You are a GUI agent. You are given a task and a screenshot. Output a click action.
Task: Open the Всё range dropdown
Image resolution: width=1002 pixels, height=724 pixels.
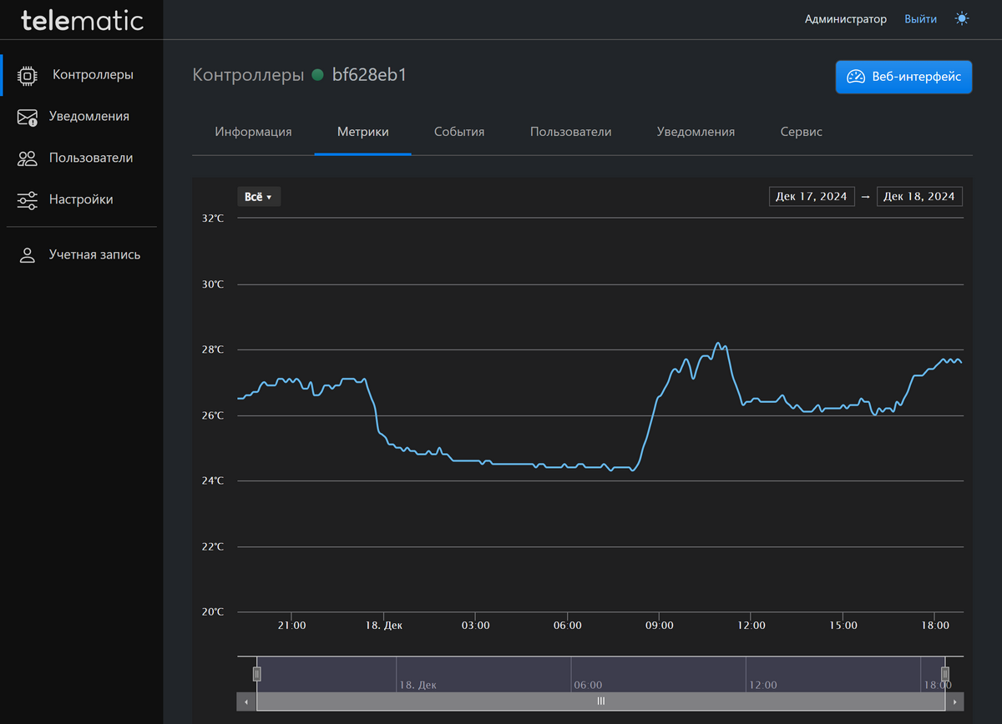pos(259,197)
